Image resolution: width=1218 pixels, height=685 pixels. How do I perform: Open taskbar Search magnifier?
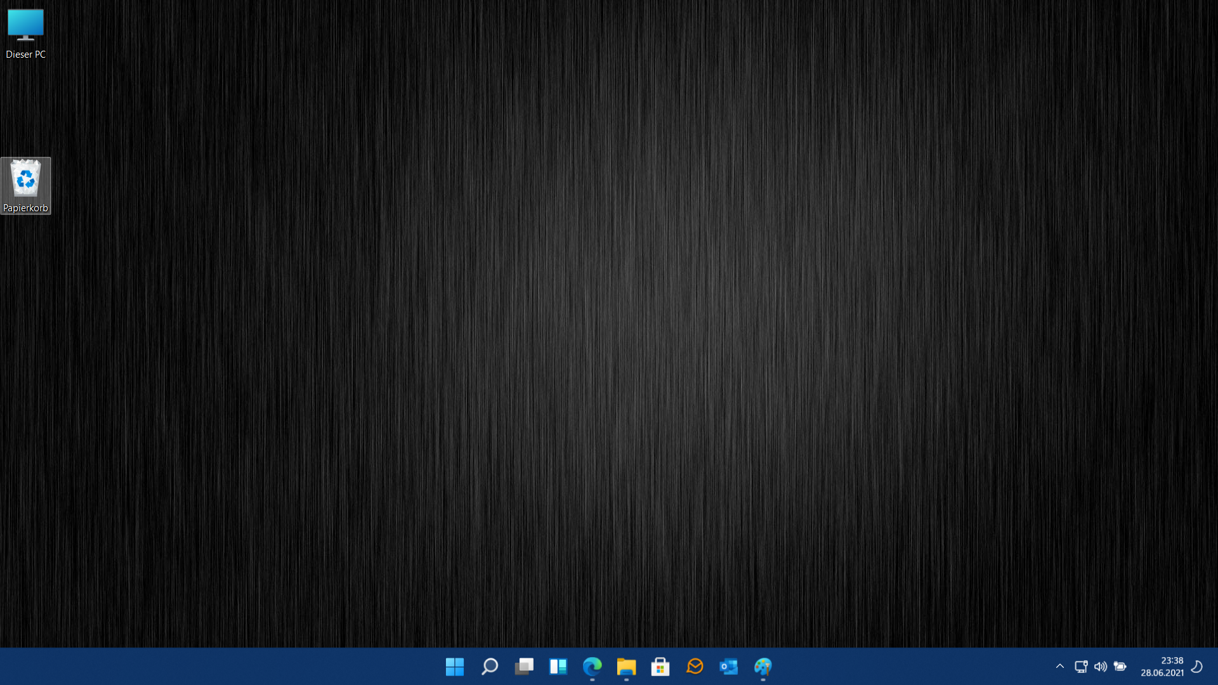[489, 667]
